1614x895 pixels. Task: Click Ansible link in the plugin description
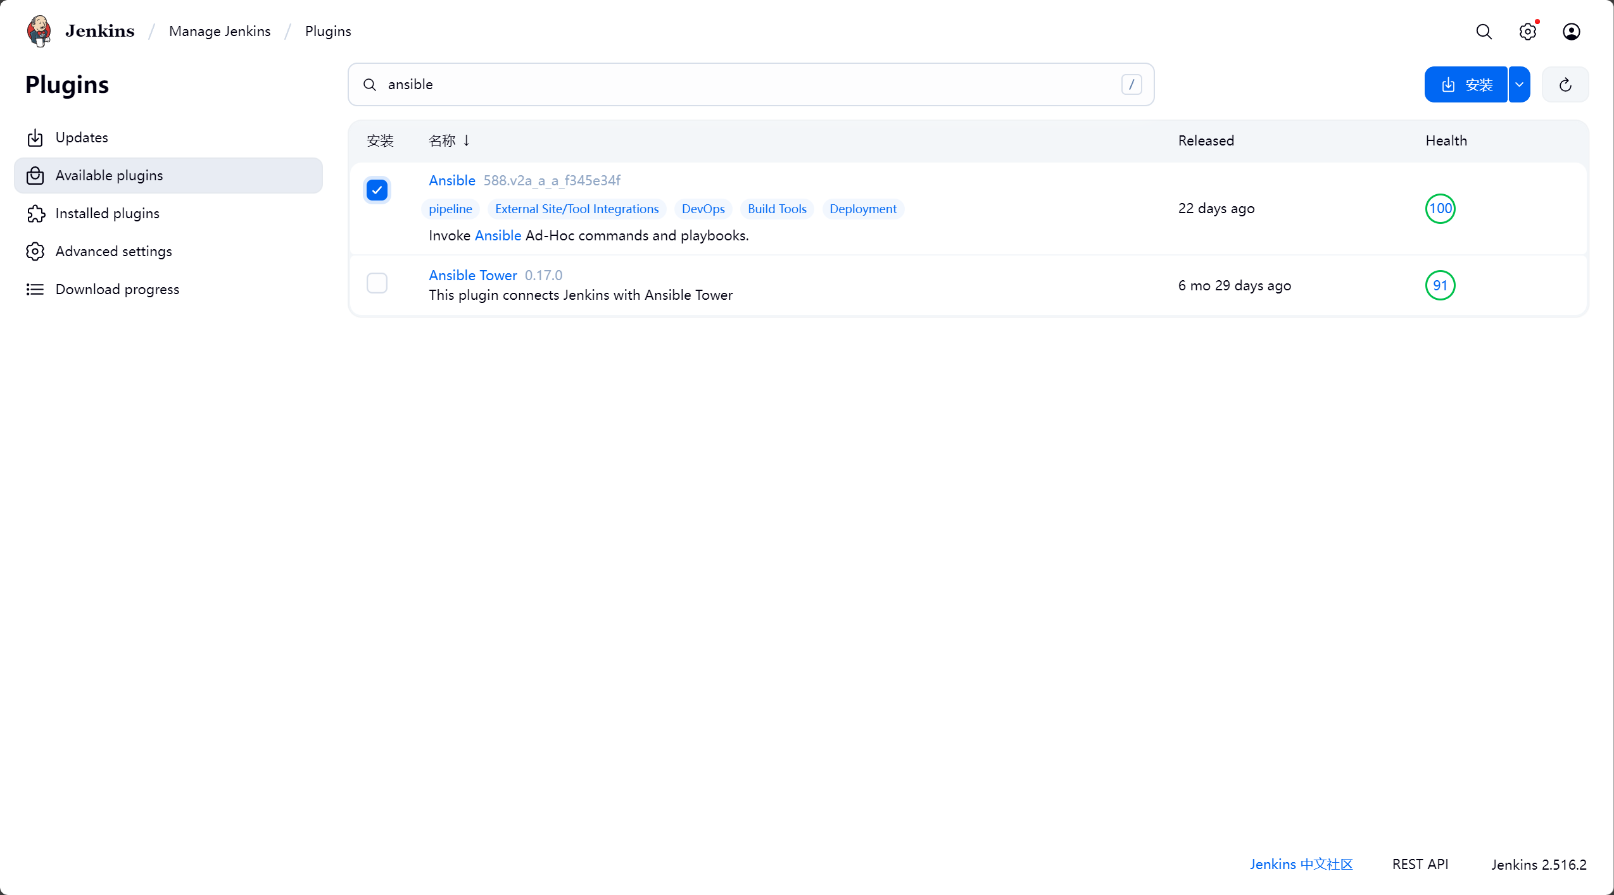click(498, 235)
